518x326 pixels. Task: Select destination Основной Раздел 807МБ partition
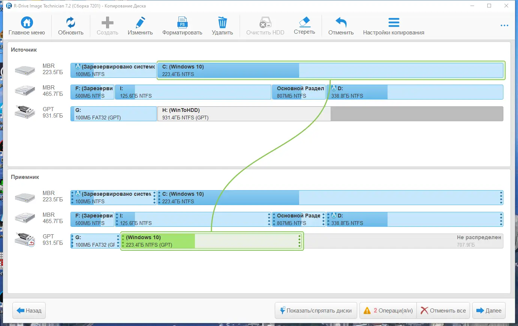click(x=299, y=219)
